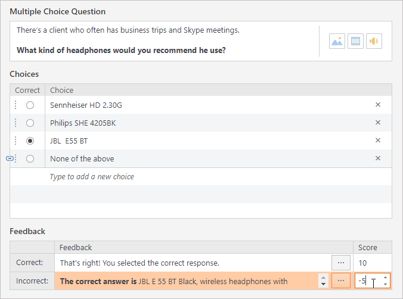The image size is (403, 299).
Task: Insert picture into the question
Action: pyautogui.click(x=337, y=41)
